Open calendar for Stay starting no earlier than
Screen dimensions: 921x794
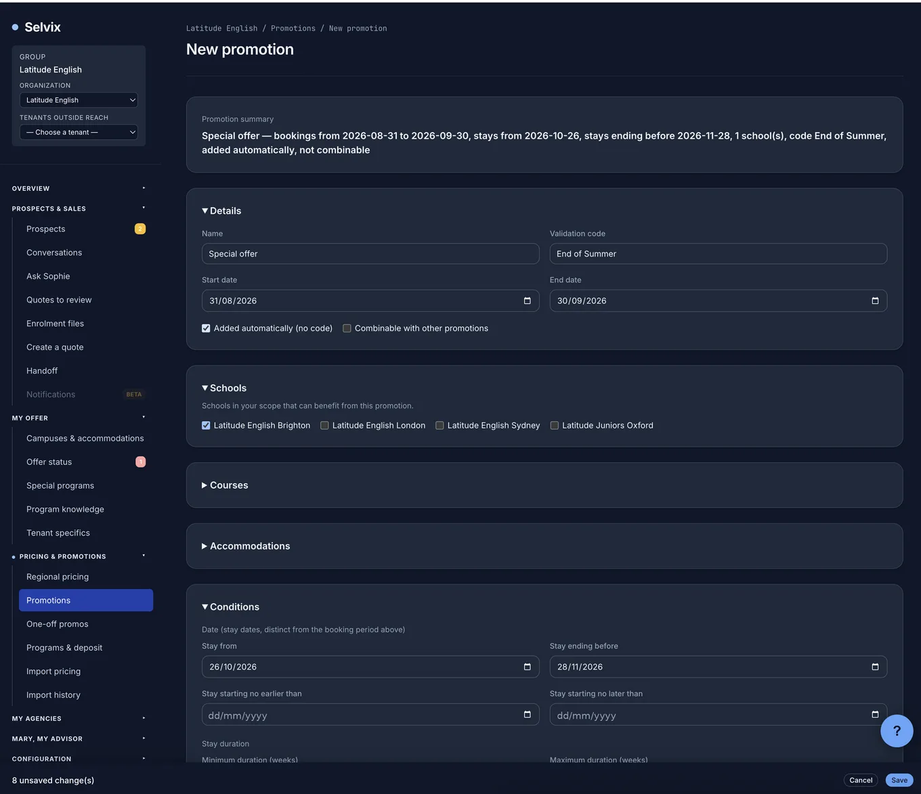(528, 714)
